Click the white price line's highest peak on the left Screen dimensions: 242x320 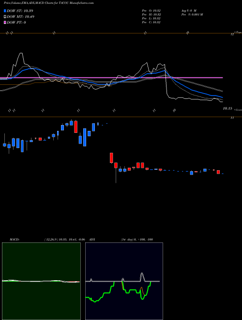click(21, 53)
